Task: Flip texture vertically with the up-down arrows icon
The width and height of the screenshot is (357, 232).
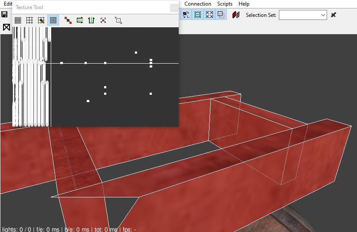Action: (x=91, y=20)
